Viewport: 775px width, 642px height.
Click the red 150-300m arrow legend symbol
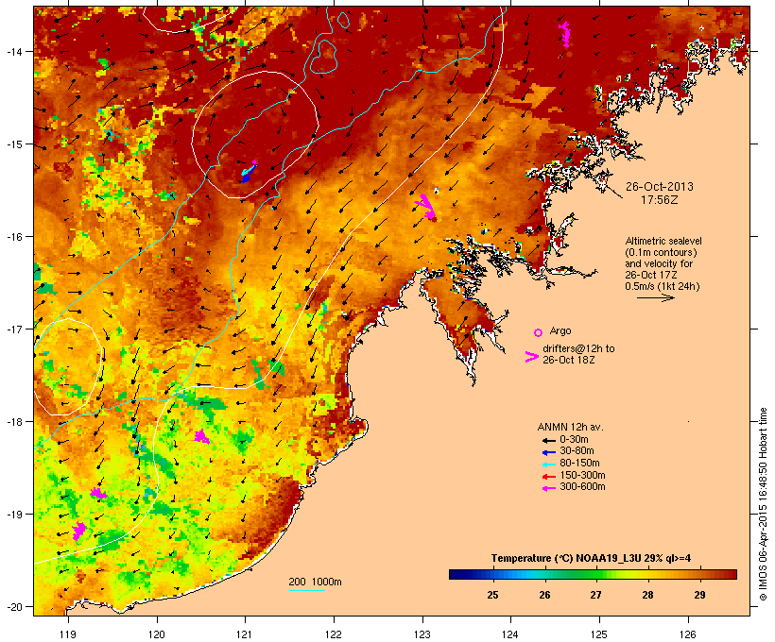pos(548,477)
